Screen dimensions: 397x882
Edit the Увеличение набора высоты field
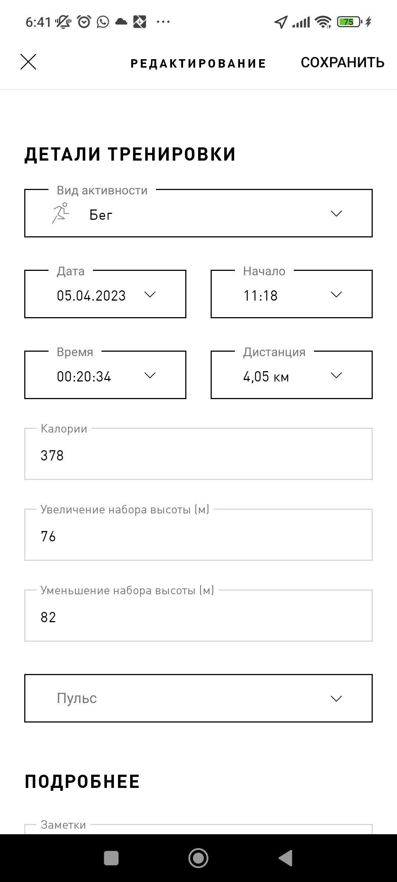(x=198, y=535)
